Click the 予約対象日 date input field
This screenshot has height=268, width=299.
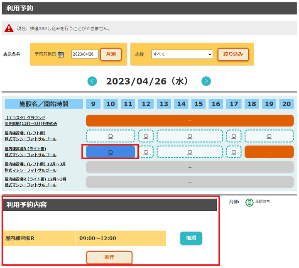pos(85,54)
